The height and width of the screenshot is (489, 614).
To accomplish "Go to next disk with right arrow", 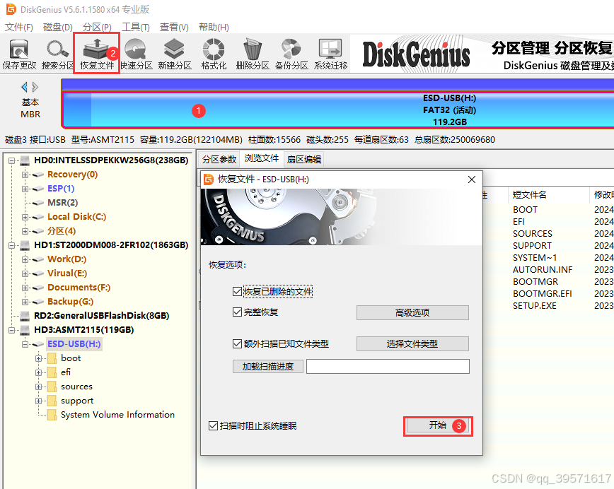I will click(35, 86).
